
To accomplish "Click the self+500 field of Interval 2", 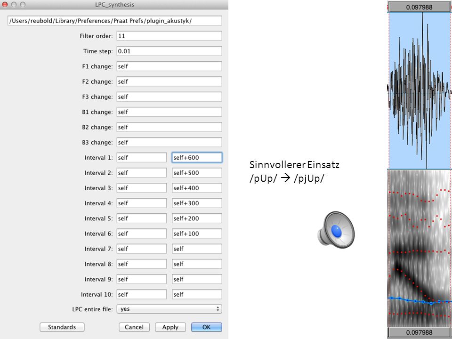I will click(197, 173).
